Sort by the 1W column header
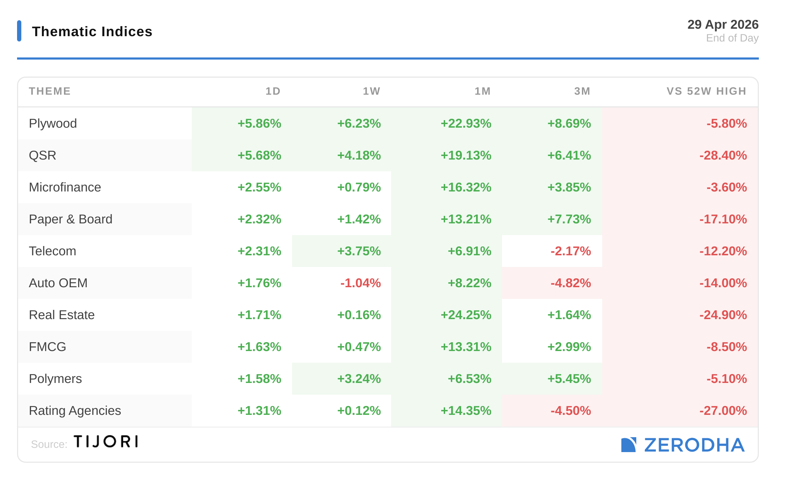810x484 pixels. point(371,91)
